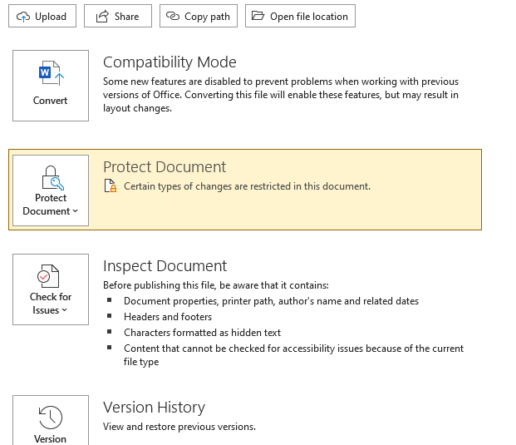Screen dimensions: 516x445
Task: Select the Inspect Document heading text
Action: 165,266
